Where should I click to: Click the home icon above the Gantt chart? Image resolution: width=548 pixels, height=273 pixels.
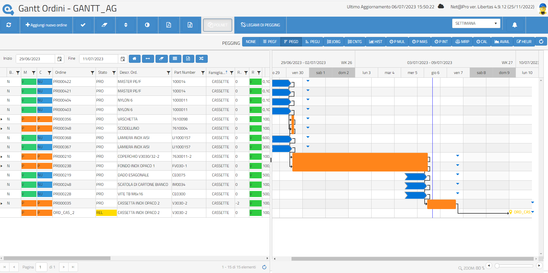click(x=135, y=59)
